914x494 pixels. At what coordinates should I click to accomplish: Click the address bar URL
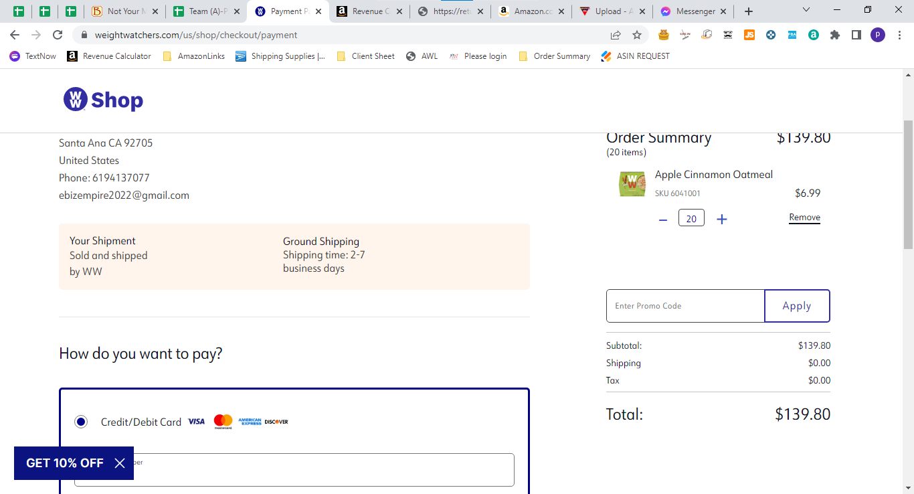pyautogui.click(x=196, y=35)
